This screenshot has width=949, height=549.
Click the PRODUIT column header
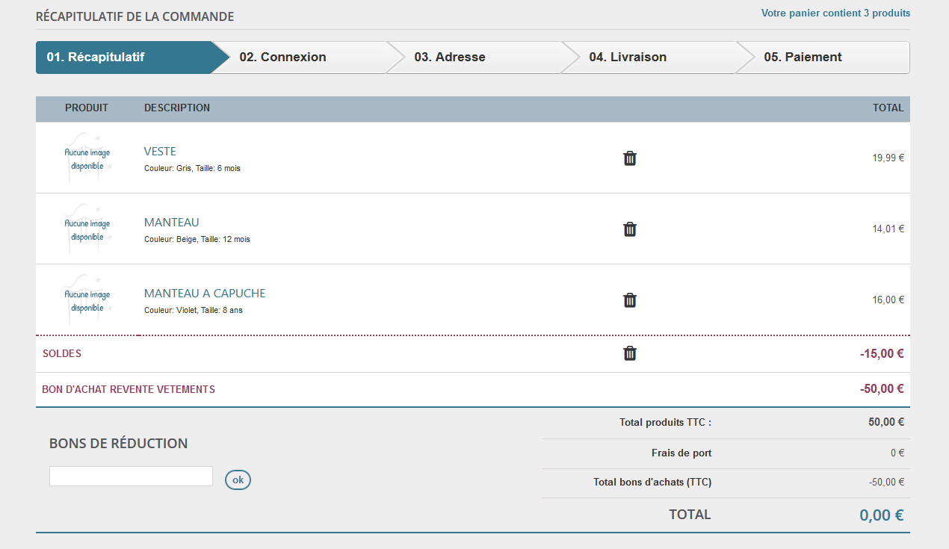click(x=87, y=108)
